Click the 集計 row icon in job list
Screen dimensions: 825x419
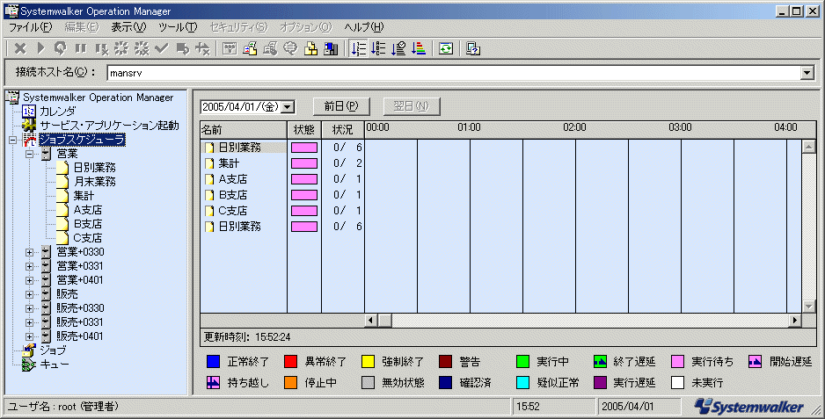(209, 163)
